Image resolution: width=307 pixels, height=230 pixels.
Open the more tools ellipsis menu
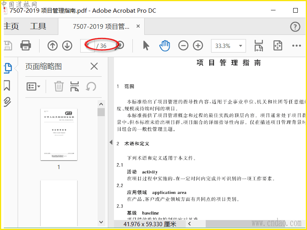pyautogui.click(x=296, y=46)
